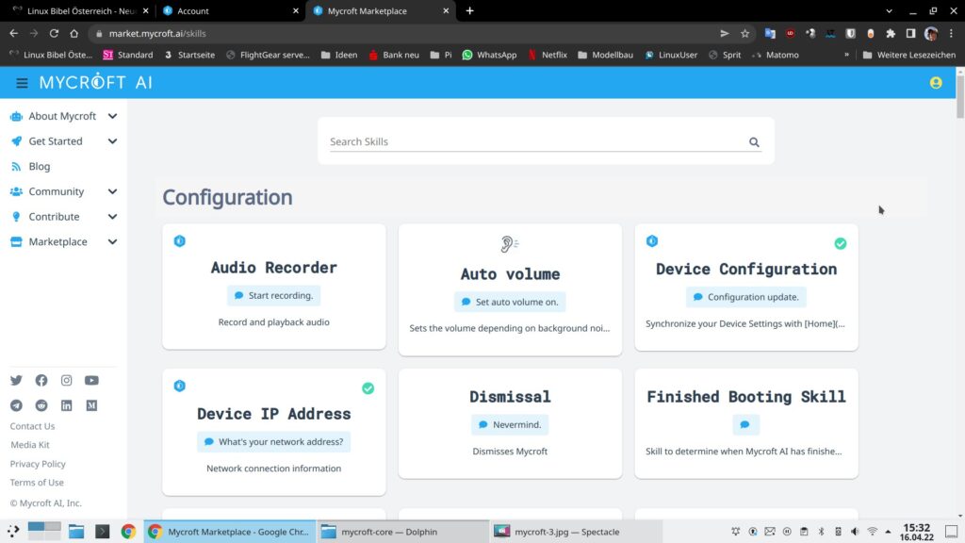This screenshot has width=965, height=543.
Task: Click the Mycroft badge on Device IP Address card
Action: click(180, 386)
